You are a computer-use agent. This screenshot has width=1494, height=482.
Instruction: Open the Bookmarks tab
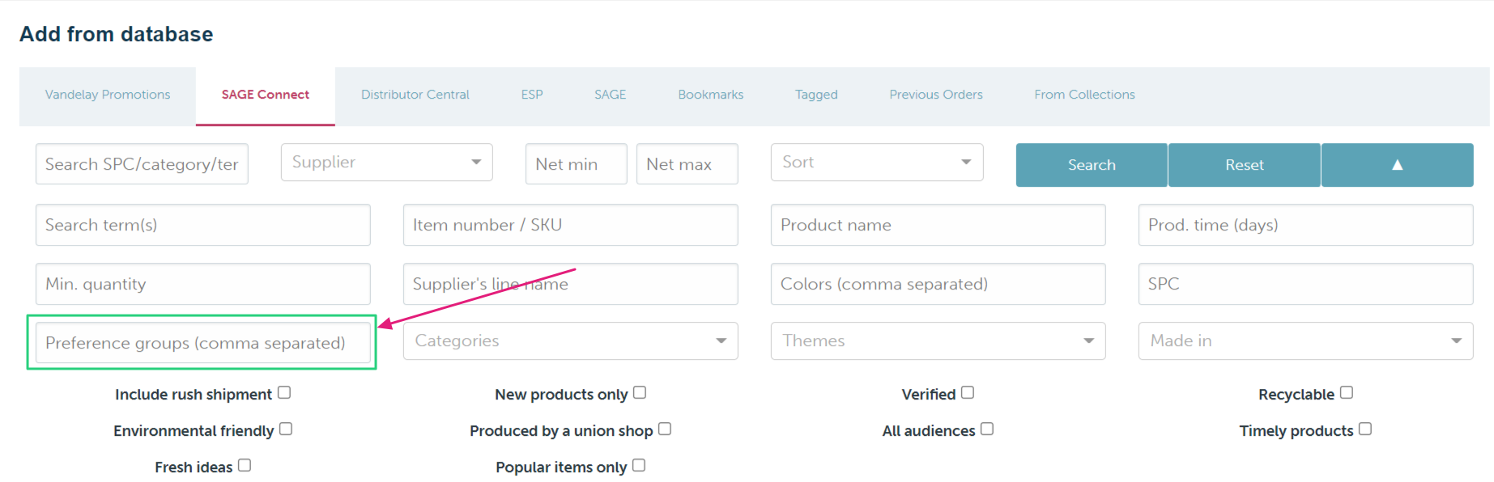point(711,95)
